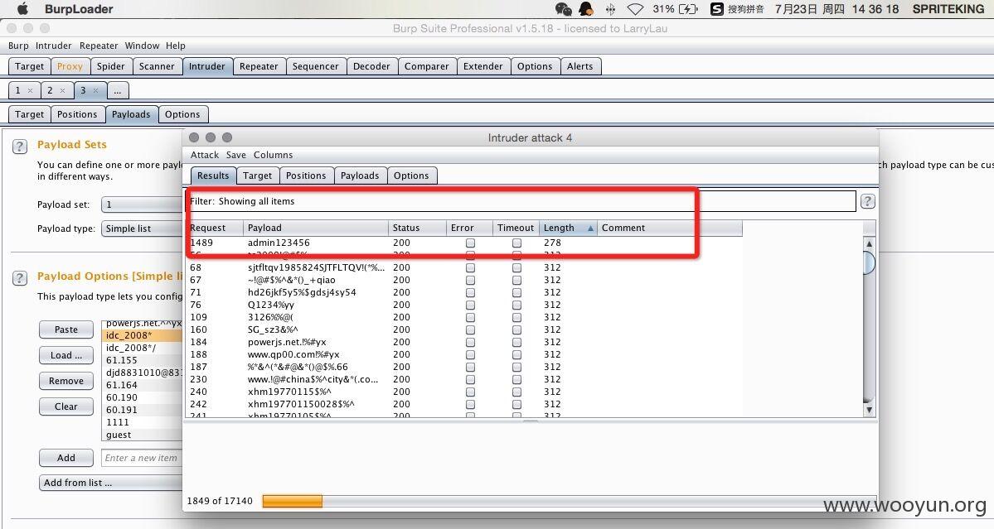
Task: Click the Remove button
Action: (x=66, y=381)
